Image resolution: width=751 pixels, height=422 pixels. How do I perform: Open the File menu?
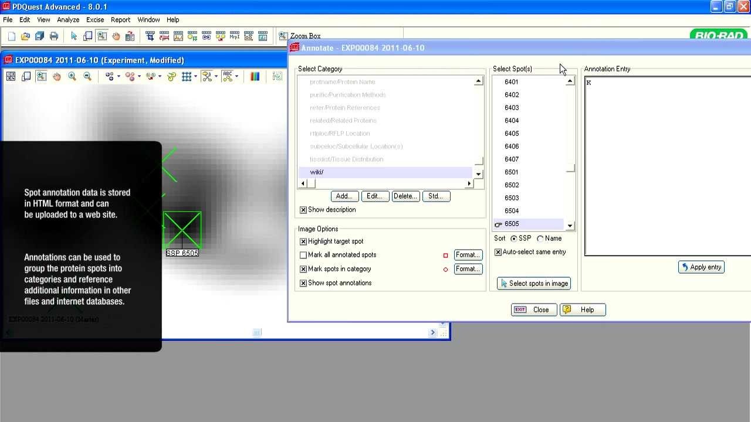[8, 19]
